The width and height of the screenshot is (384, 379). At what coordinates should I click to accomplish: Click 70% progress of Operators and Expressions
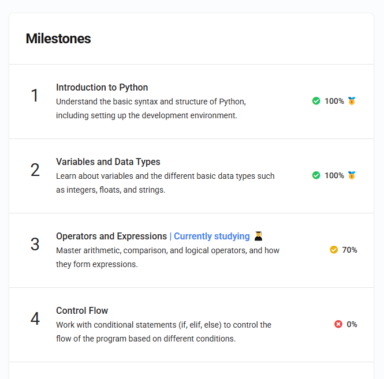coord(349,250)
